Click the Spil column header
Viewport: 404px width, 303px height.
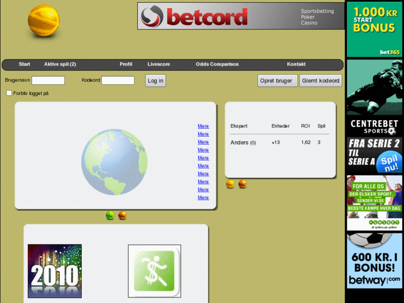click(321, 126)
